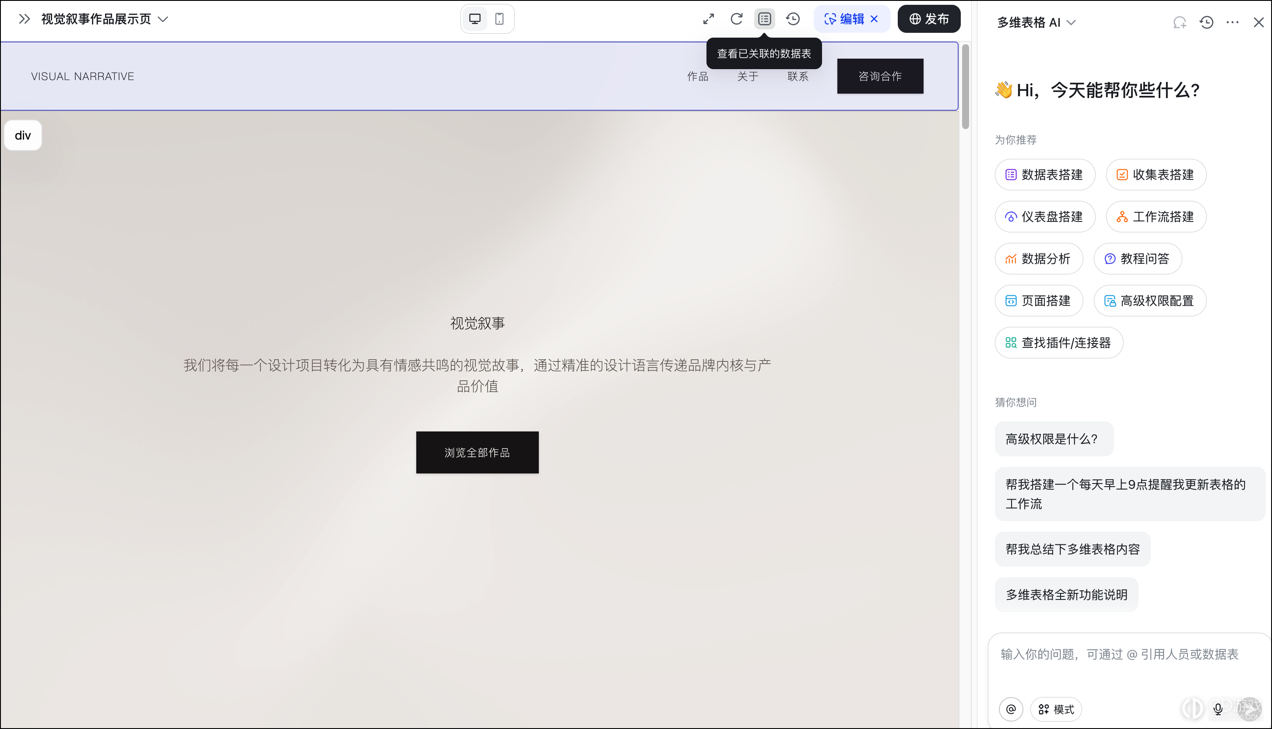
Task: Click the 咨询合作 button in header
Action: click(x=880, y=76)
